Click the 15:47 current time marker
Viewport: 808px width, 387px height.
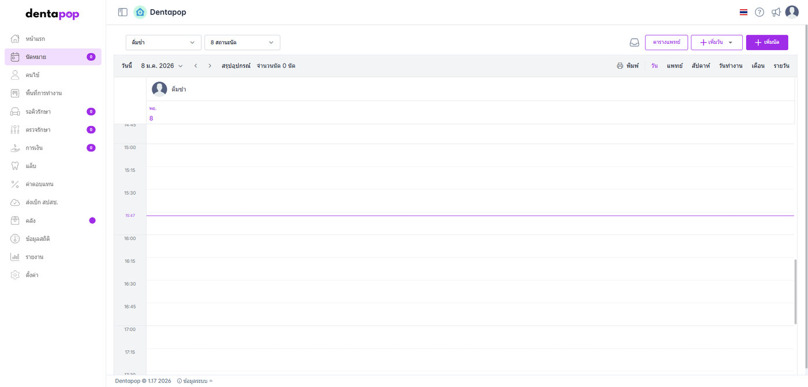coord(130,215)
